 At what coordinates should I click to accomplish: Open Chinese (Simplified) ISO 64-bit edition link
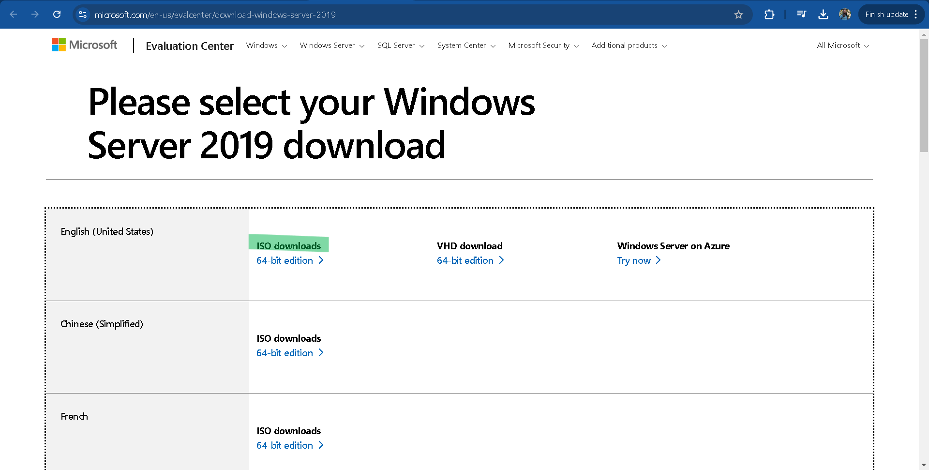point(290,353)
